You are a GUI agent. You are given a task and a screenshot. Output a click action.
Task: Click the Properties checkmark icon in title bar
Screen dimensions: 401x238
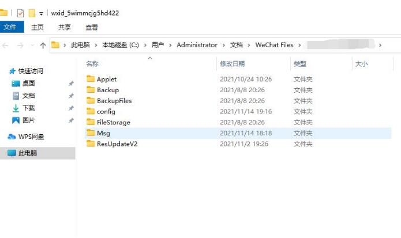20,13
